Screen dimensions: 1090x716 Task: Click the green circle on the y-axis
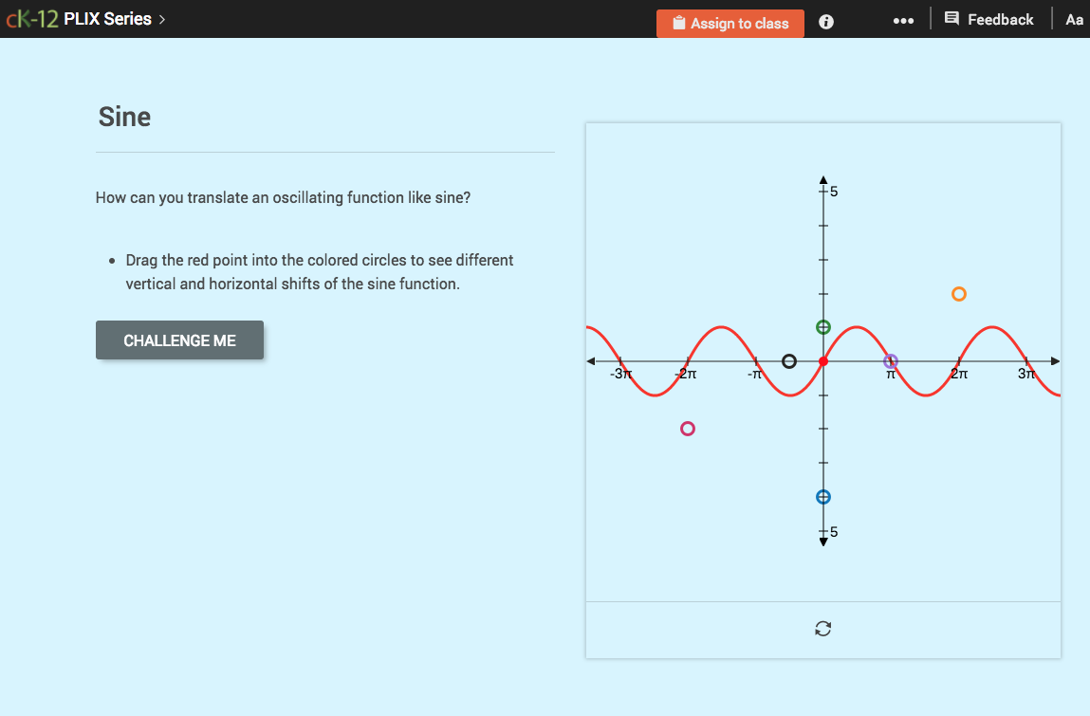pyautogui.click(x=822, y=326)
